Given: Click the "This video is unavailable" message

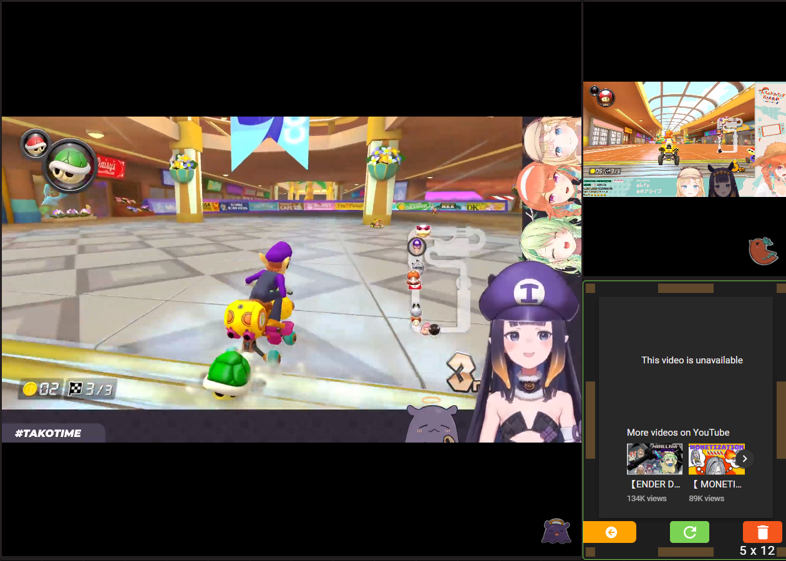Looking at the screenshot, I should (692, 360).
